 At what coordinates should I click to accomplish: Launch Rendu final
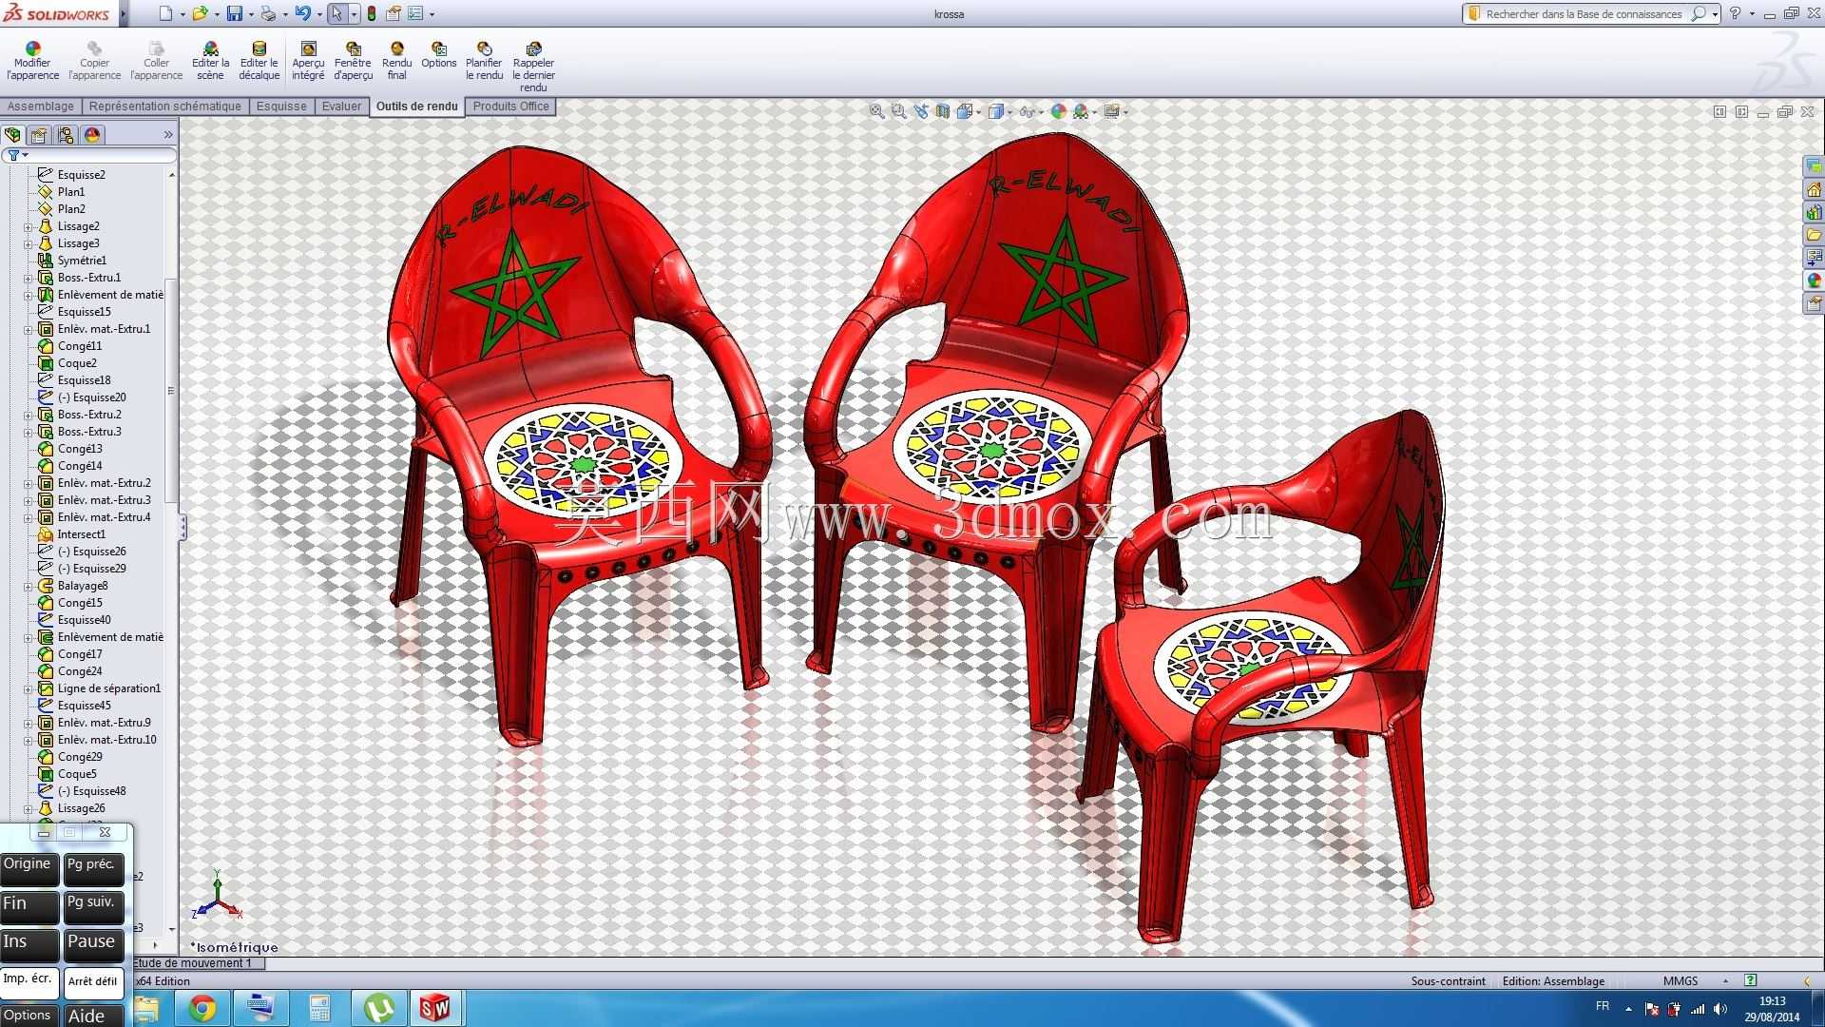point(396,61)
